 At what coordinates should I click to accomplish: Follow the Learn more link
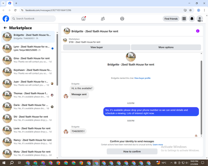point(158,144)
